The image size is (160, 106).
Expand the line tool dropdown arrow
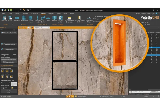point(22,10)
